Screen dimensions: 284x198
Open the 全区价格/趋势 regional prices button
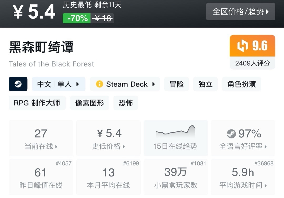point(240,12)
